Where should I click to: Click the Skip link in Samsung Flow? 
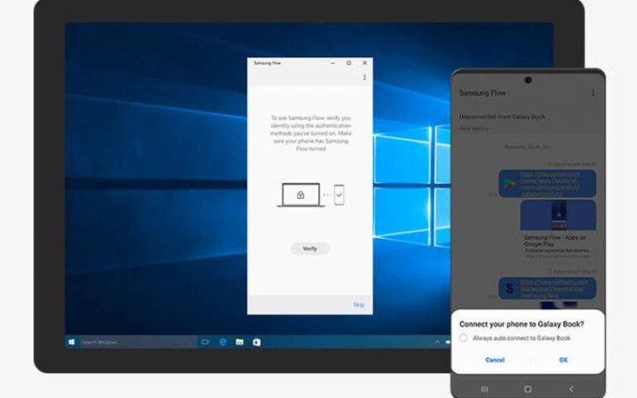pos(358,304)
